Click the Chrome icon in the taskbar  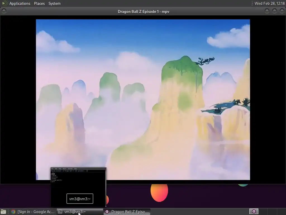click(13, 212)
